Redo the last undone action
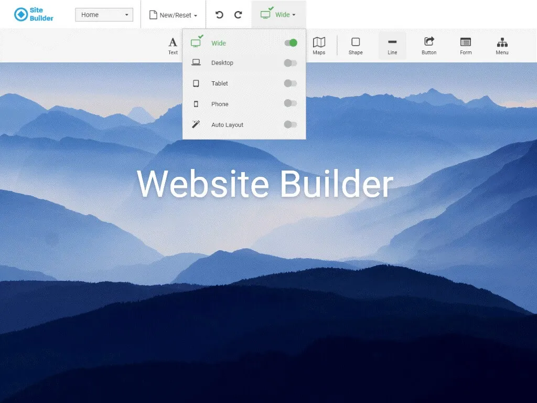The width and height of the screenshot is (537, 403). [x=238, y=15]
